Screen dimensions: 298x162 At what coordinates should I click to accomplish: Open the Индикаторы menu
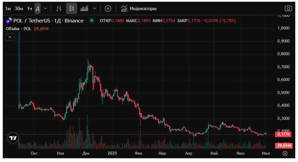tap(139, 8)
